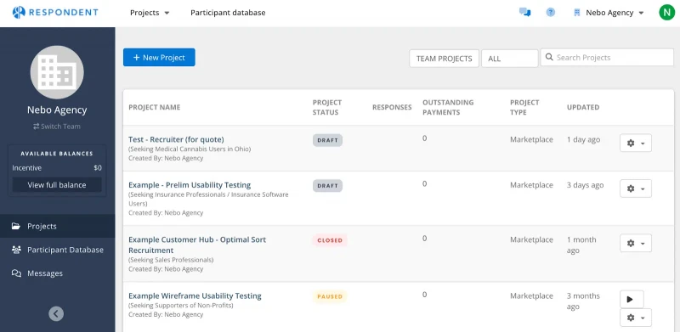Click the CLOSED status badge
The image size is (680, 332).
(x=330, y=240)
